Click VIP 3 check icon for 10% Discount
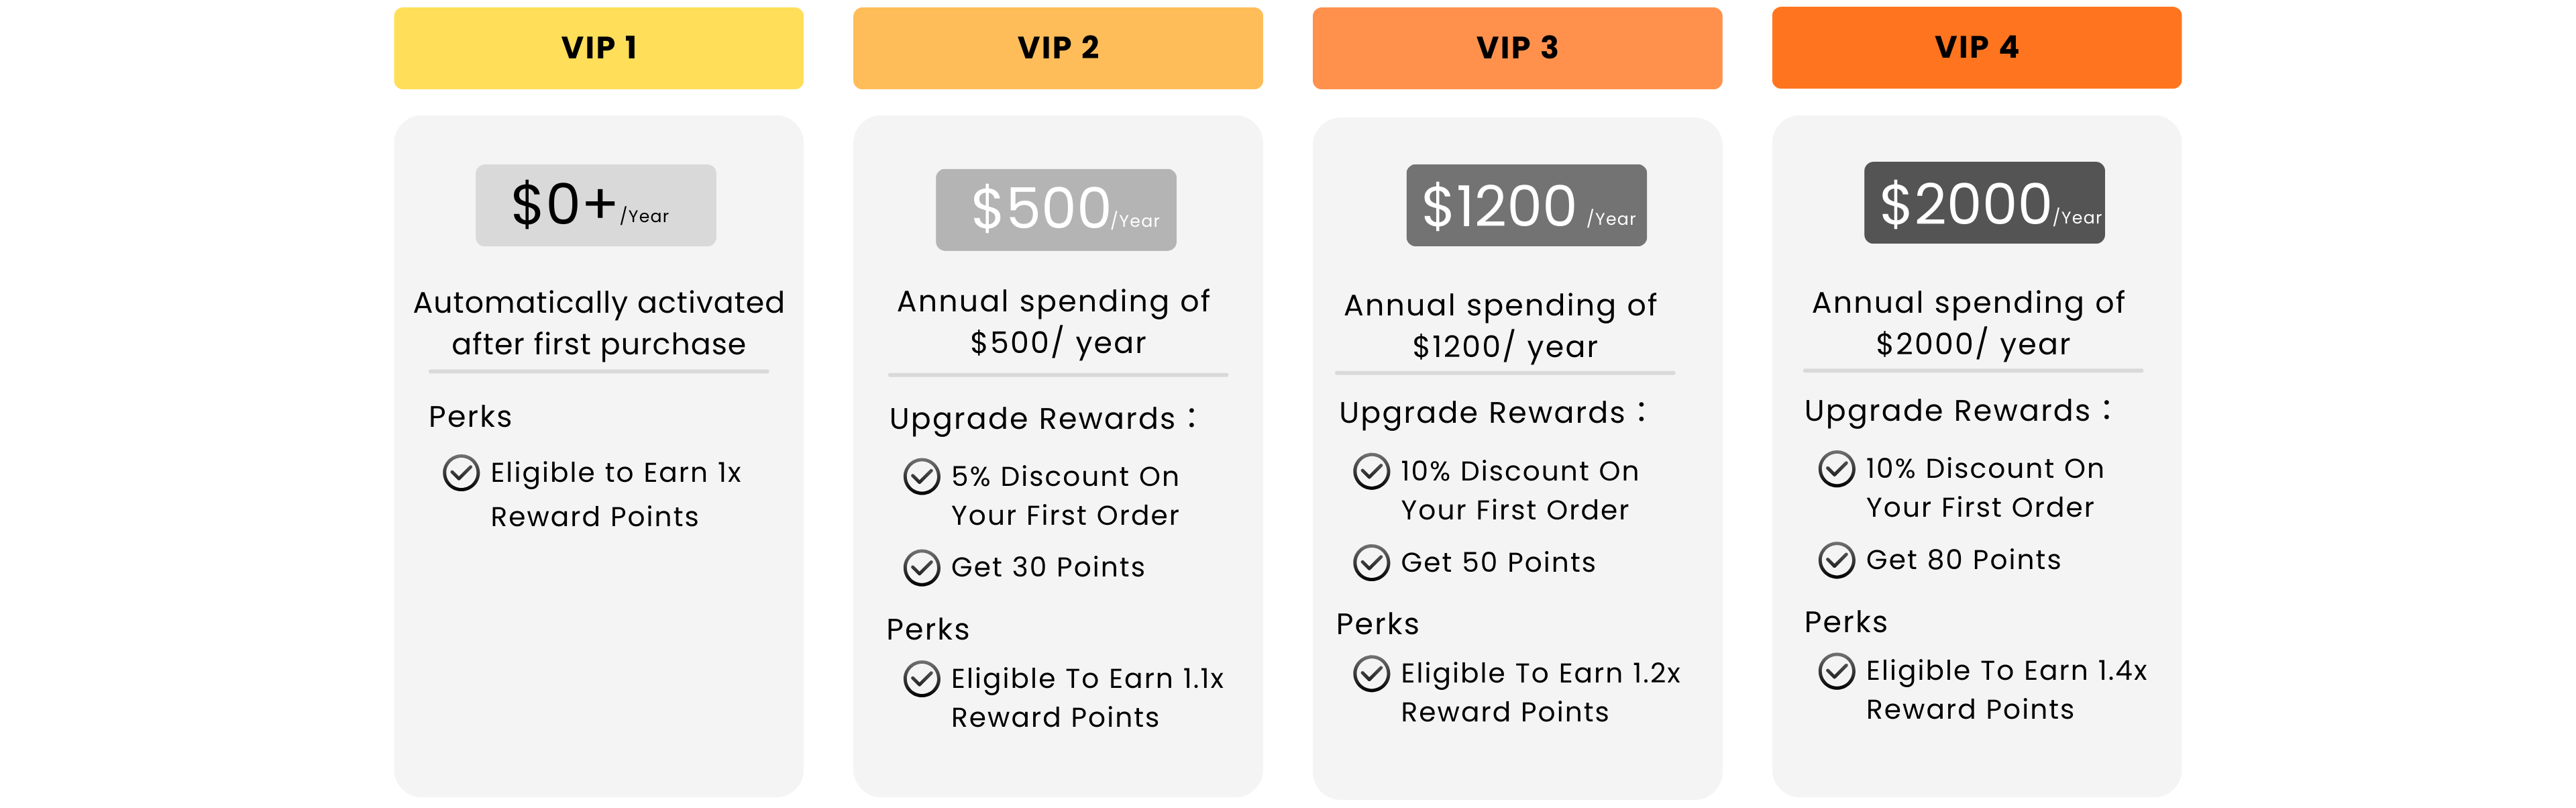 coord(1371,471)
